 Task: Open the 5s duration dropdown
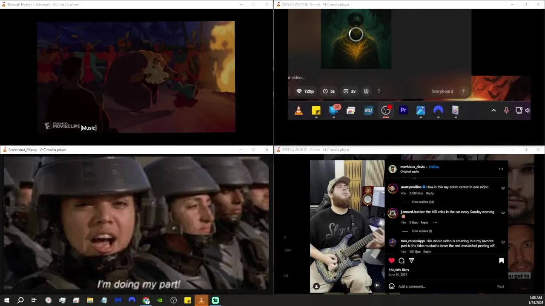[x=329, y=91]
